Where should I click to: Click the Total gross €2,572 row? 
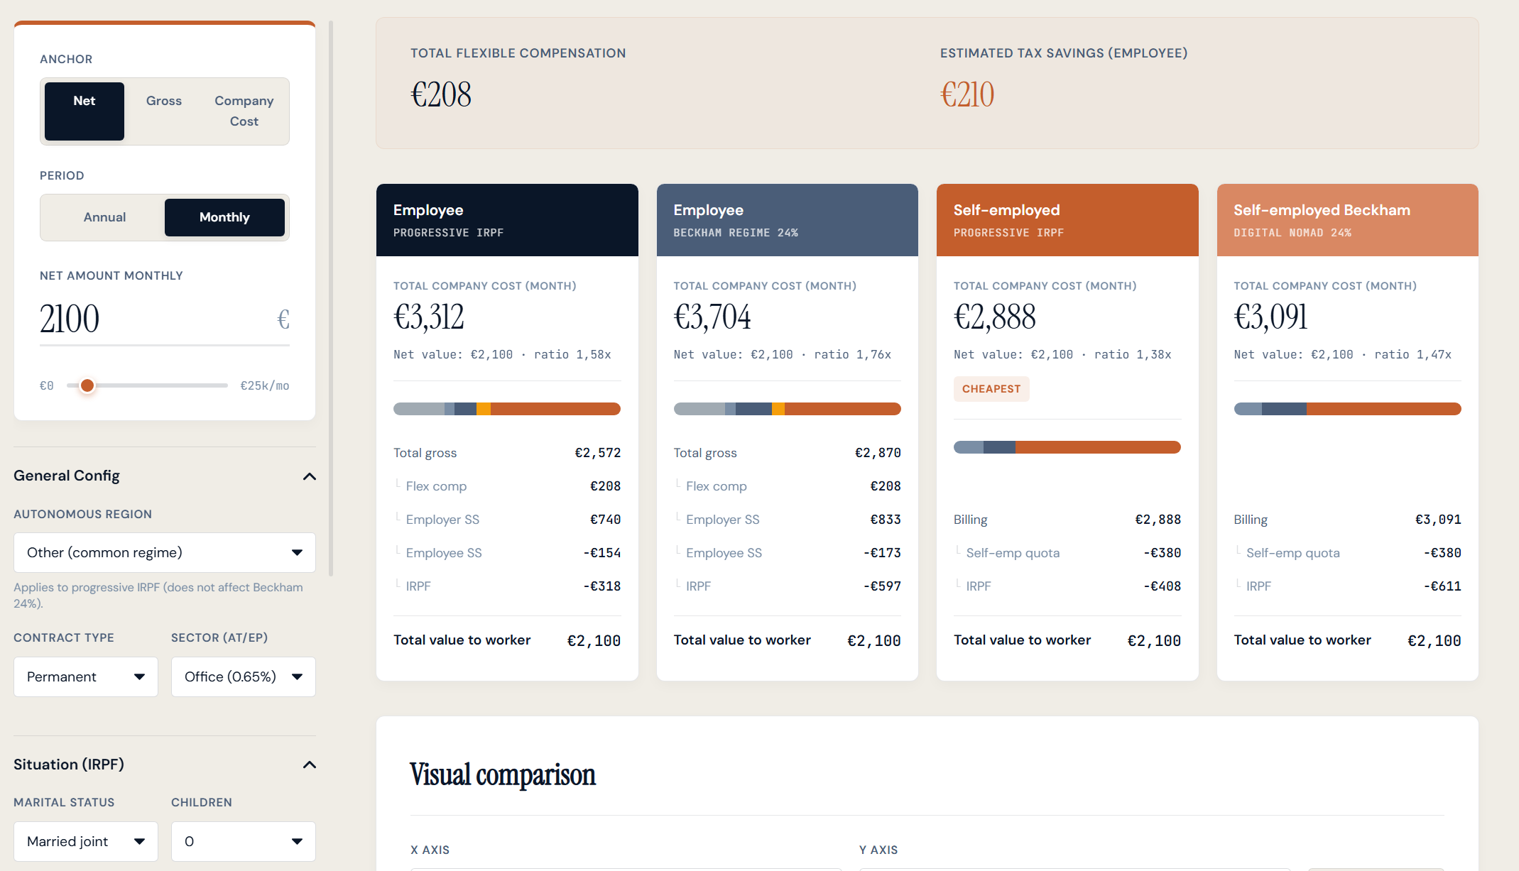[507, 453]
